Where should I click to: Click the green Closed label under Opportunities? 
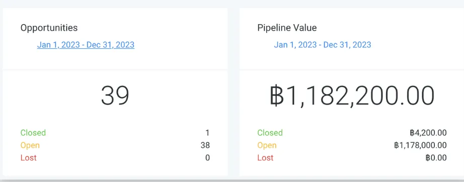(x=33, y=133)
